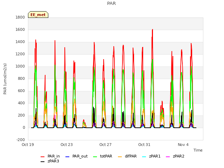Click the 200 y-axis tick label

[x=21, y=115]
